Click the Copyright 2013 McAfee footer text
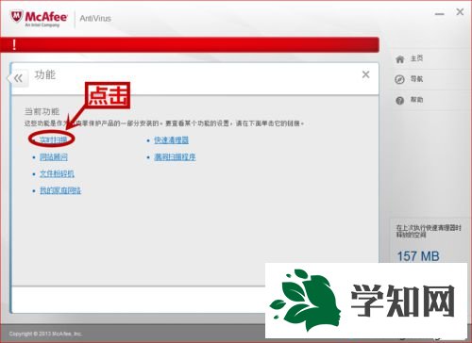Screen dimensions: 472x343 pos(45,334)
